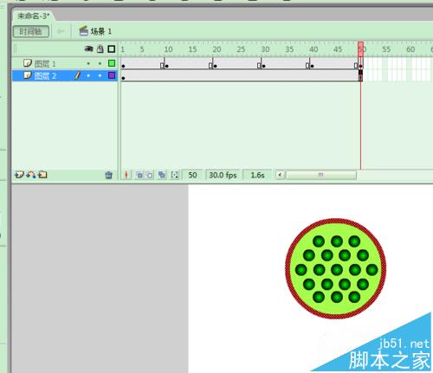The image size is (433, 373).
Task: Click frame number 25 on the ruler
Action: pos(241,49)
